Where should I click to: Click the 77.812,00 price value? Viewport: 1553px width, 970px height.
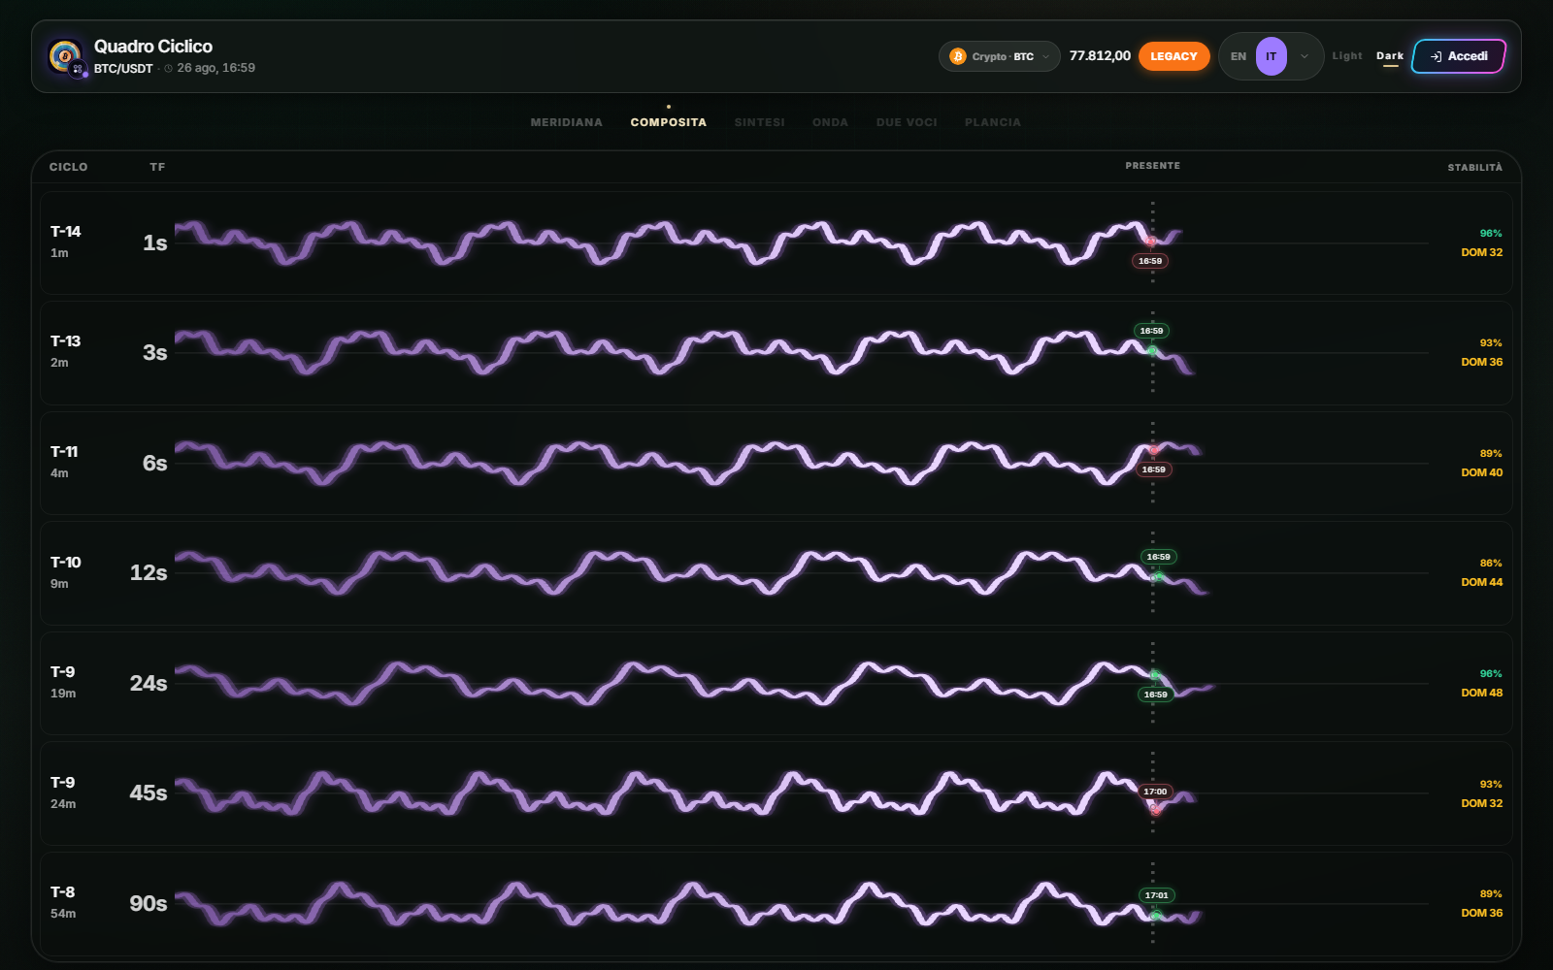click(x=1100, y=55)
